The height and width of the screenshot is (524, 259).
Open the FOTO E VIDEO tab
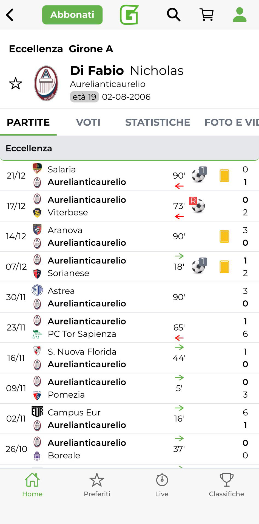[231, 122]
